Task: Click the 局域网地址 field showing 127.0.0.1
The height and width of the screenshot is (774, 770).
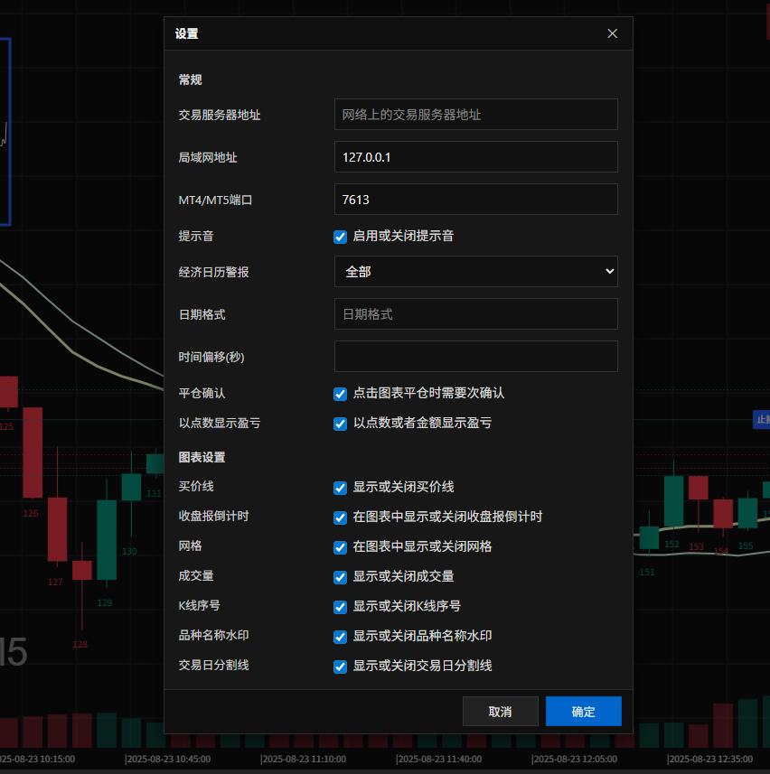Action: pos(475,157)
